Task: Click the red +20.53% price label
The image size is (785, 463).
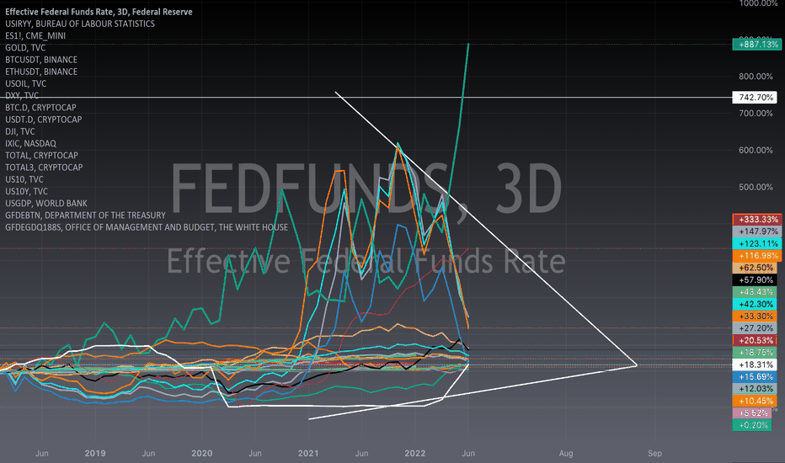Action: [x=755, y=340]
